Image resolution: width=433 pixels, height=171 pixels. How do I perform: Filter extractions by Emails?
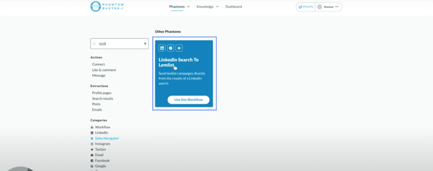coord(97,110)
